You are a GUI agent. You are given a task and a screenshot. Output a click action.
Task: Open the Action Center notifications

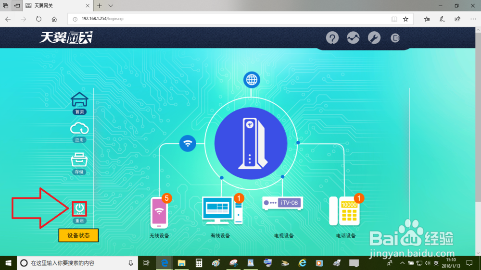pyautogui.click(x=469, y=263)
